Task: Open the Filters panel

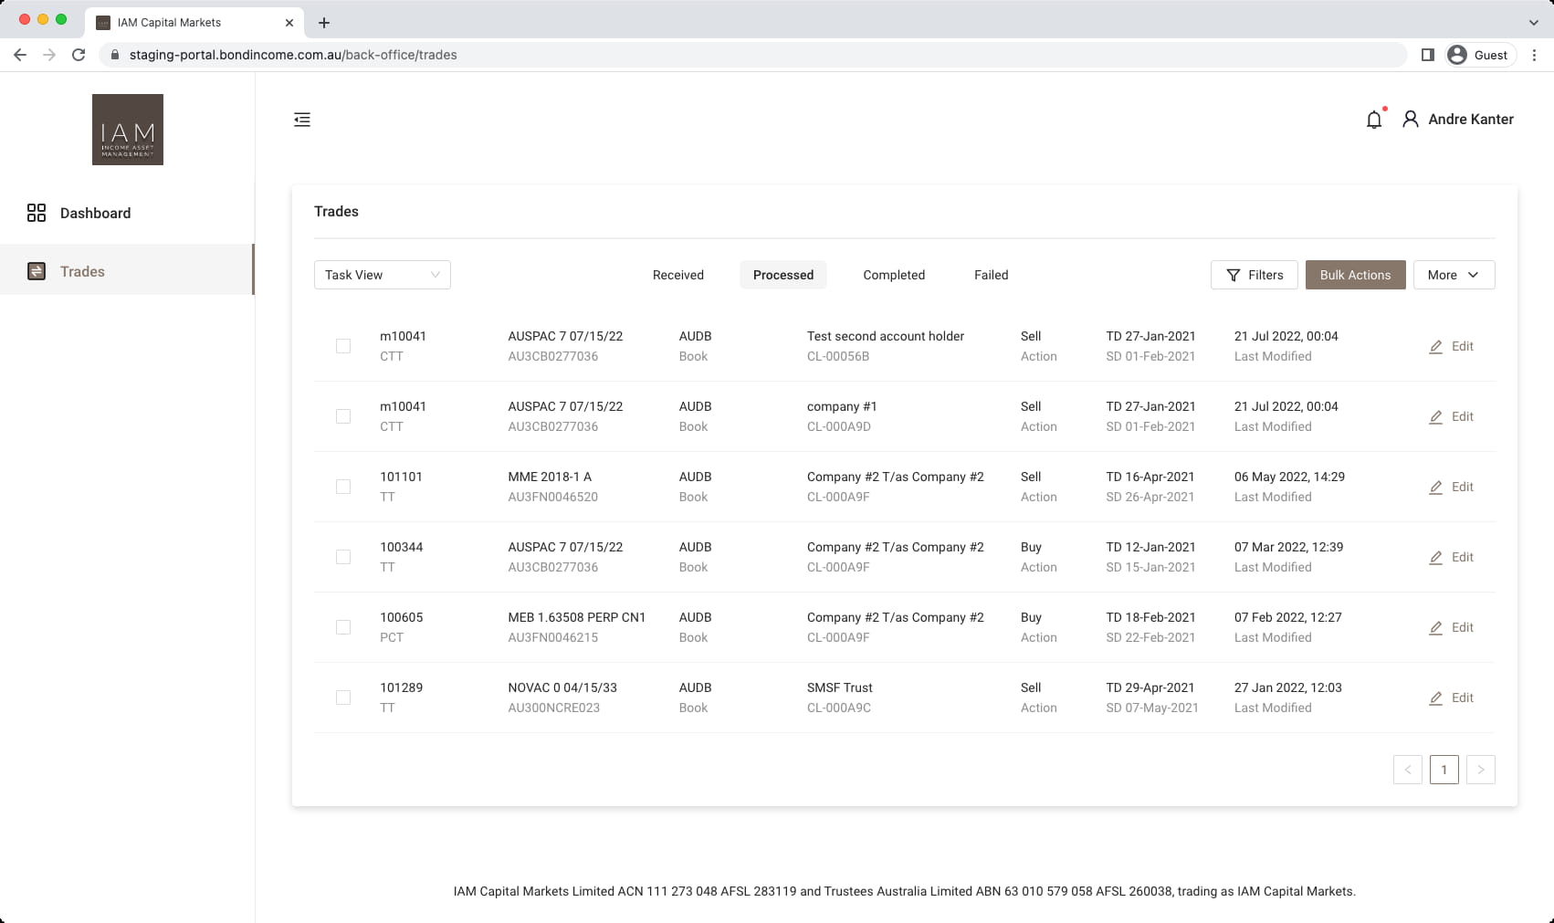Action: [1254, 275]
